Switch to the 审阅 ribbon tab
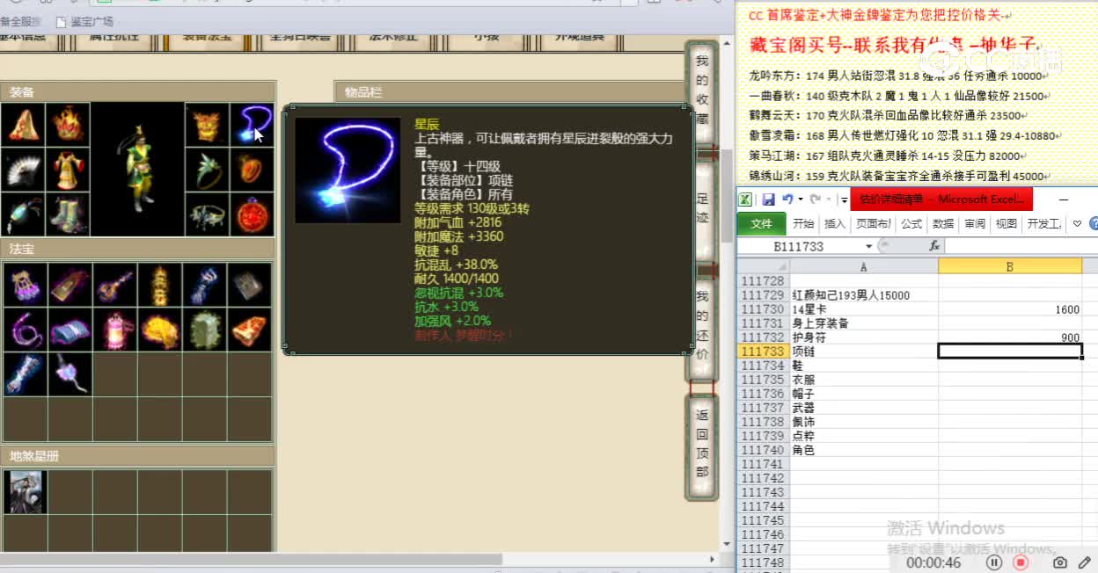The height and width of the screenshot is (573, 1098). (x=975, y=224)
